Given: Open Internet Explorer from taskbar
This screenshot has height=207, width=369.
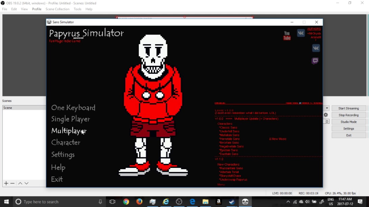Looking at the screenshot, I should click(x=166, y=202).
